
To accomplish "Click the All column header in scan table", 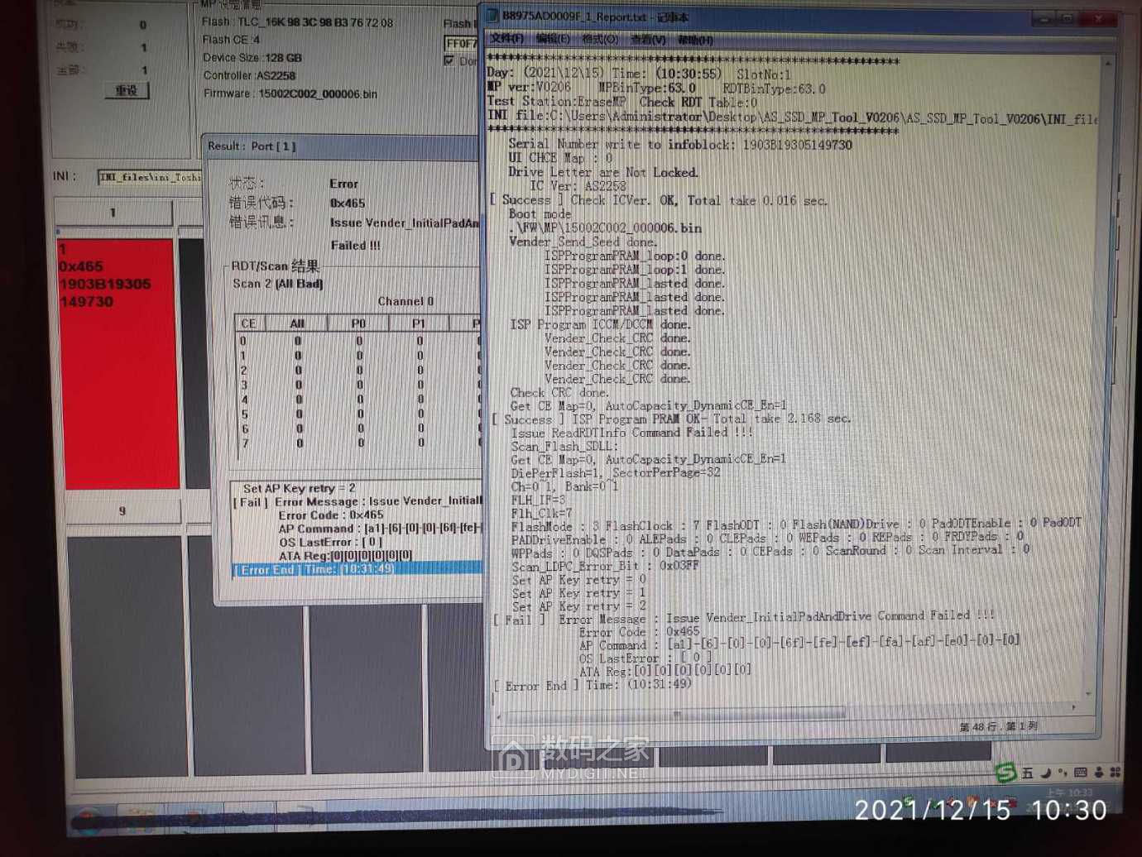I will click(297, 323).
